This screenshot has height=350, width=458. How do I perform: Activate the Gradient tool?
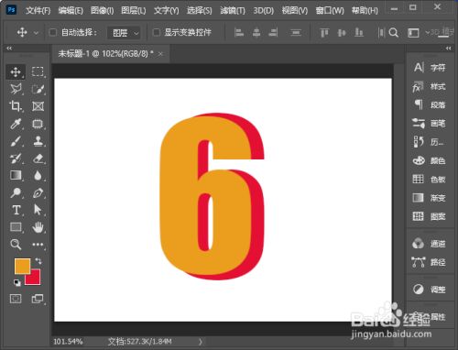pyautogui.click(x=16, y=175)
